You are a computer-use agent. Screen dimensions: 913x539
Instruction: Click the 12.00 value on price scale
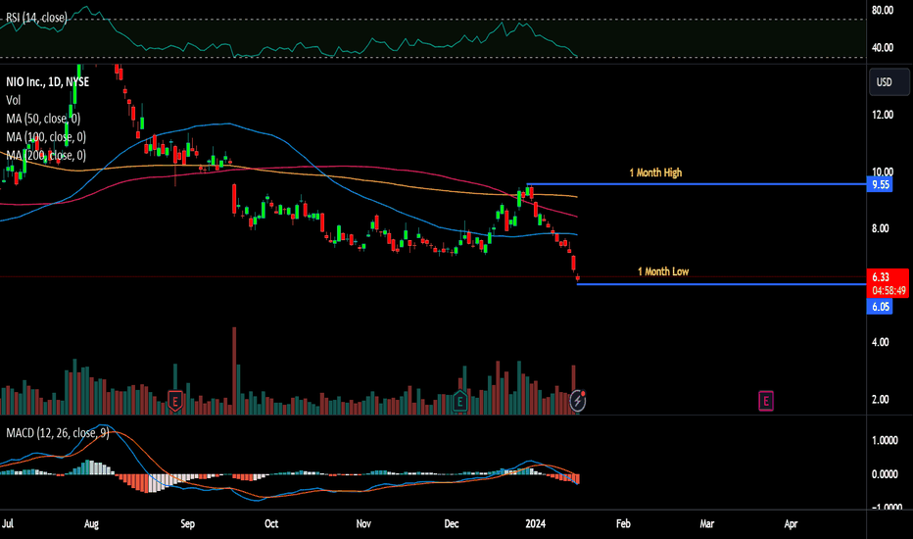882,115
